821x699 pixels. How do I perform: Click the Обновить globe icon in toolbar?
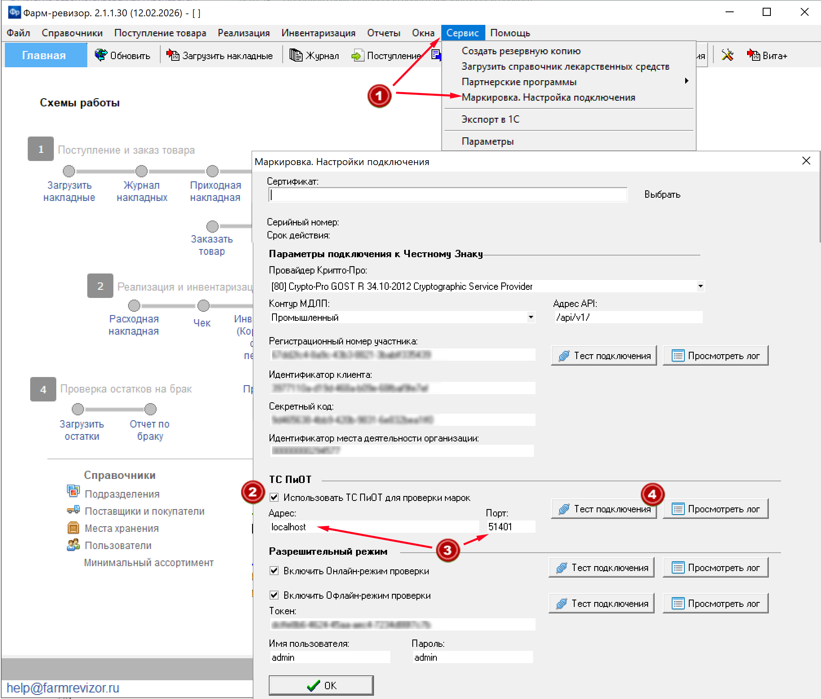pos(100,55)
